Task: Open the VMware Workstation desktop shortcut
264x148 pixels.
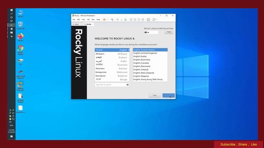Action: [x=21, y=86]
